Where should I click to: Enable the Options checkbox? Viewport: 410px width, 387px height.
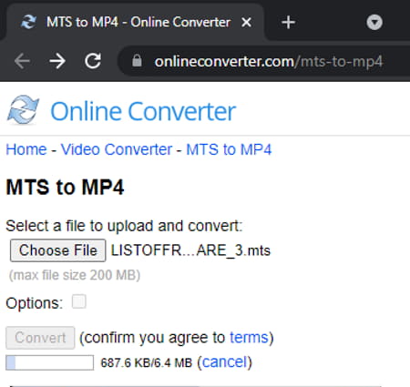(79, 301)
